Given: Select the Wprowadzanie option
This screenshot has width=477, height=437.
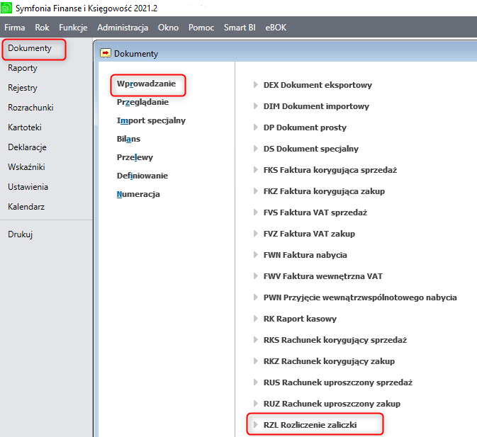Looking at the screenshot, I should pos(146,84).
